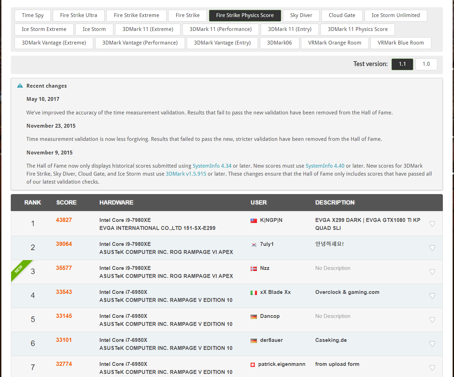Expand the patrick.eigenmann result arrow

pos(432,368)
